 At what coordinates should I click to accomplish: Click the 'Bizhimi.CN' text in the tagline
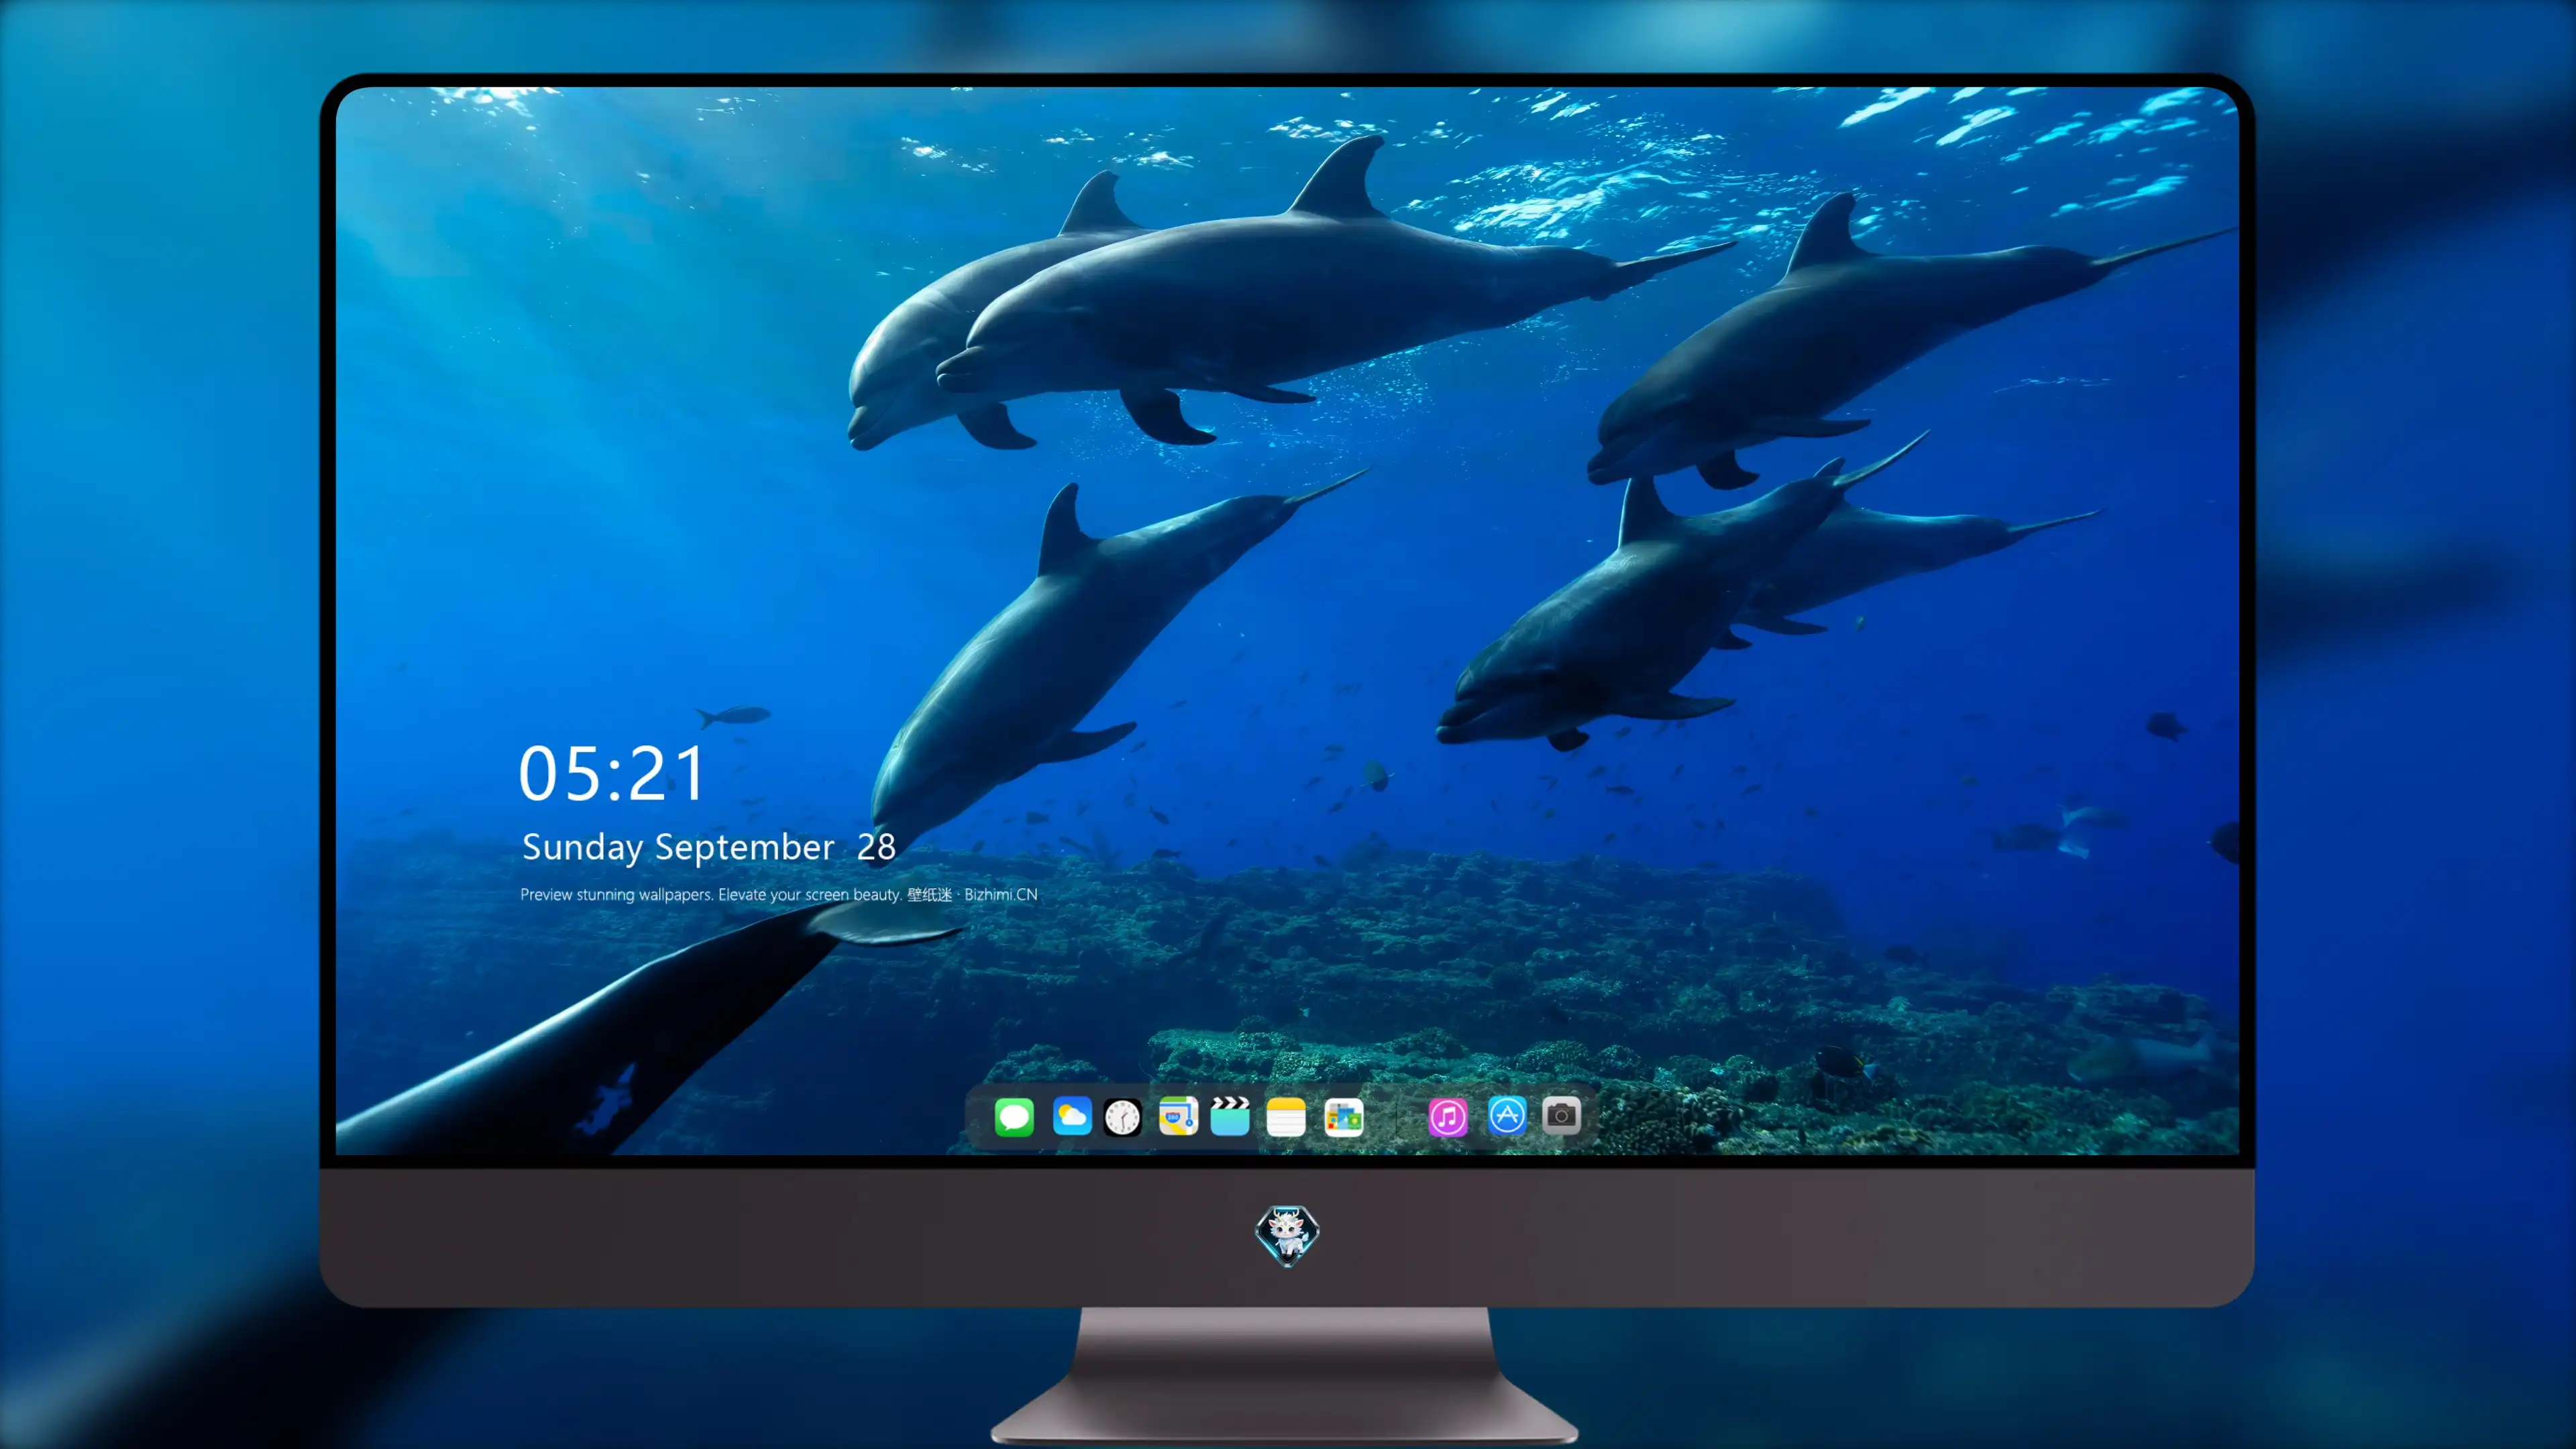pyautogui.click(x=1001, y=894)
